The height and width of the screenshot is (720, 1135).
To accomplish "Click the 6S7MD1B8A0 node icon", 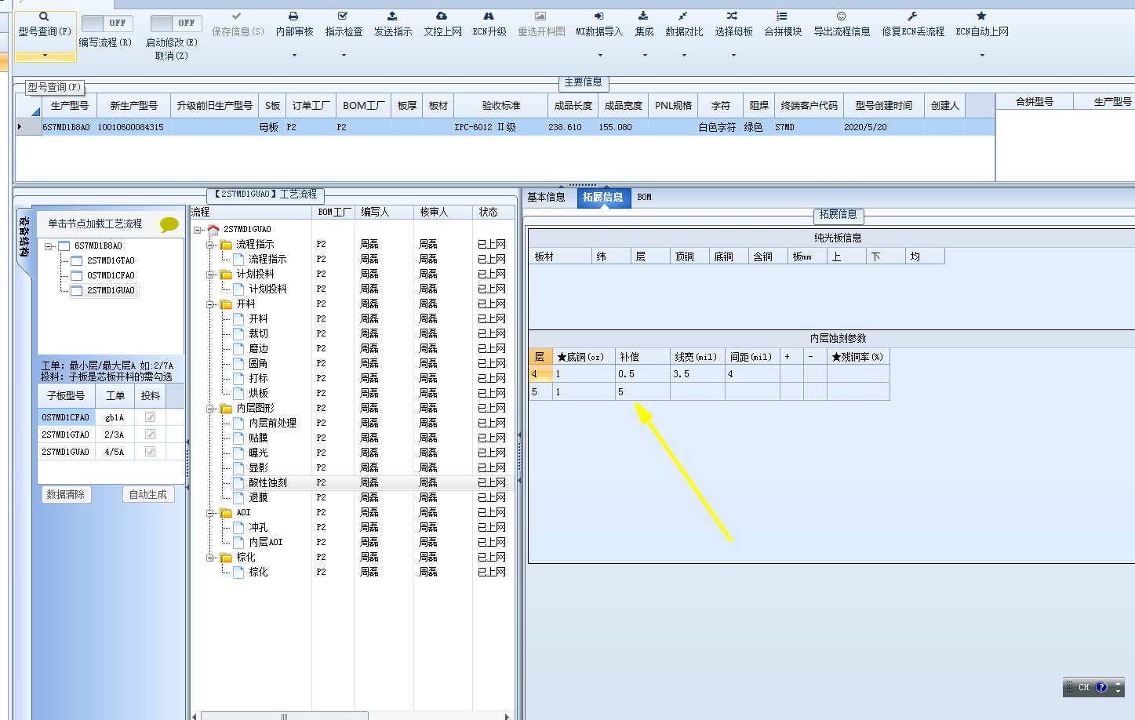I will click(x=64, y=245).
